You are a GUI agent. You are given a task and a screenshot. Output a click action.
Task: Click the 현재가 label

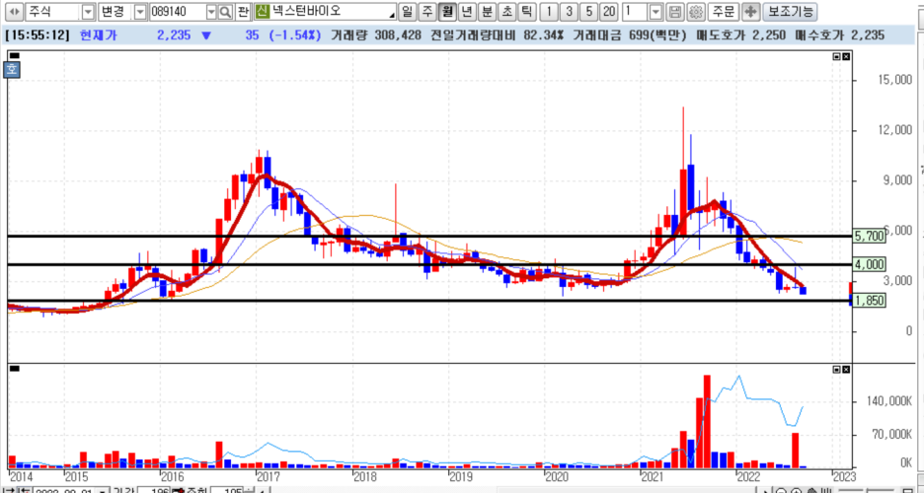pyautogui.click(x=99, y=35)
